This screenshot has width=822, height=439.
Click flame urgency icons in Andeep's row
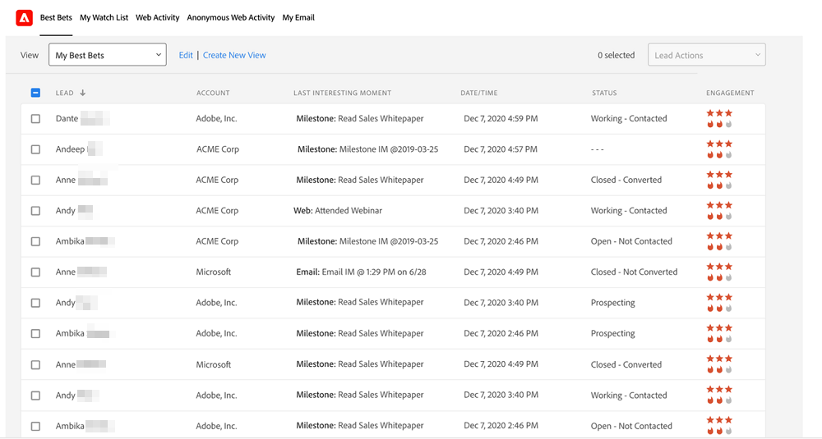coord(719,155)
